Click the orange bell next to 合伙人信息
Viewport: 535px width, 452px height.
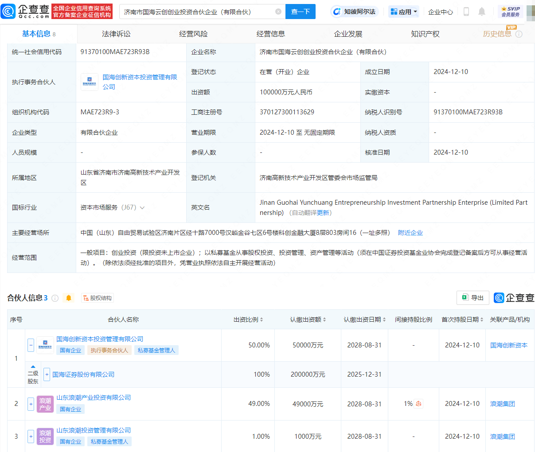coord(69,298)
